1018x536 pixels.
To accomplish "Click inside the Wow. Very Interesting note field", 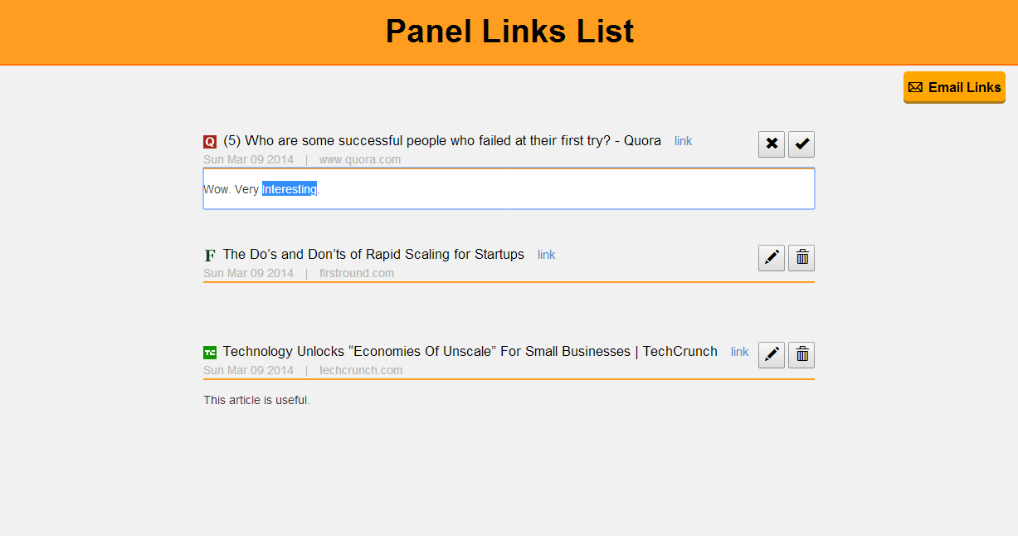I will pyautogui.click(x=509, y=189).
